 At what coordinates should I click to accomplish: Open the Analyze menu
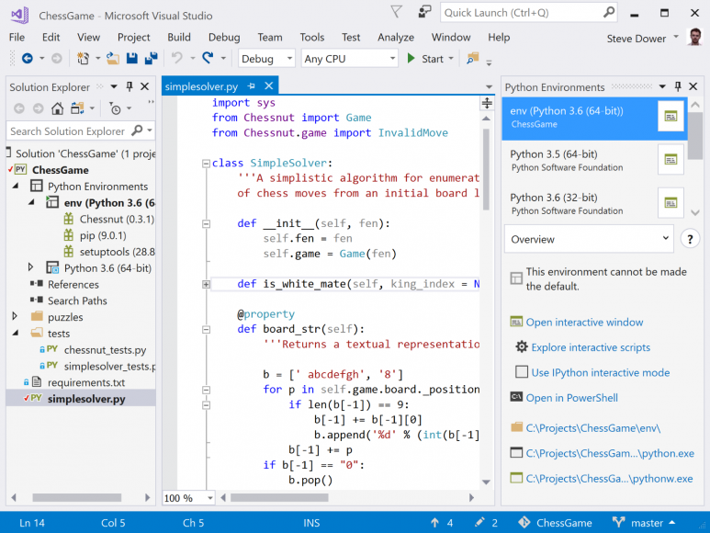pyautogui.click(x=396, y=37)
